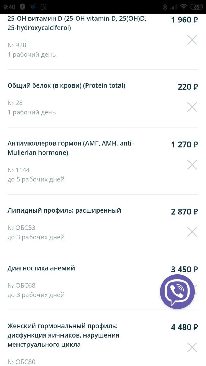Tap test number № ОБС68

[x=21, y=285]
